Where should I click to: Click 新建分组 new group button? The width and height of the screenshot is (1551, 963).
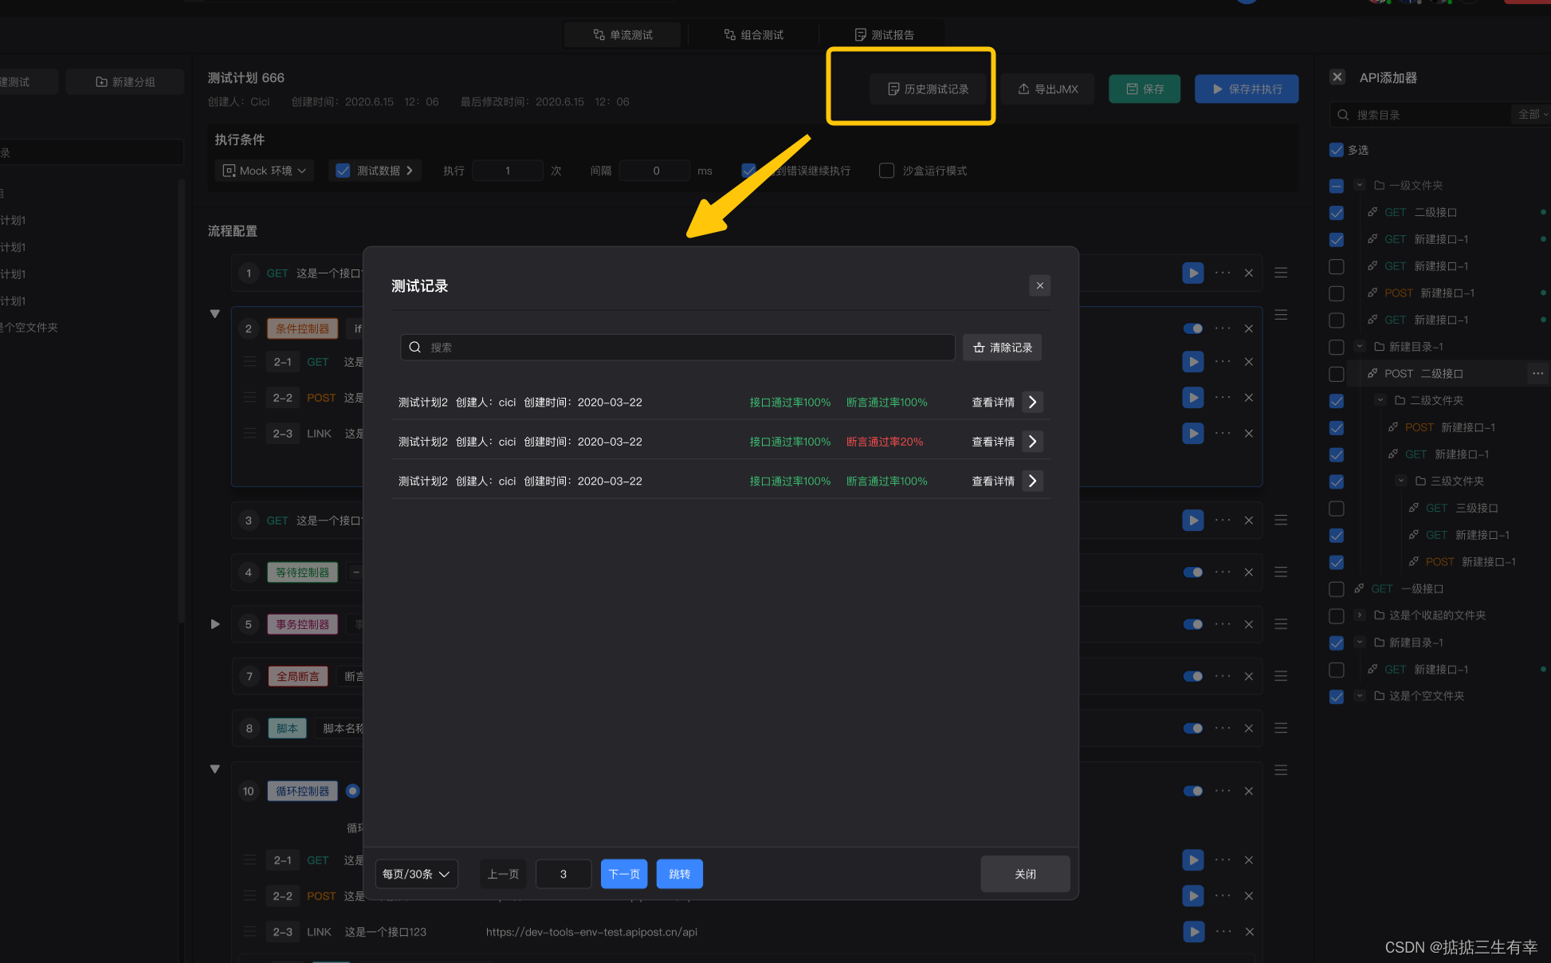coord(125,82)
